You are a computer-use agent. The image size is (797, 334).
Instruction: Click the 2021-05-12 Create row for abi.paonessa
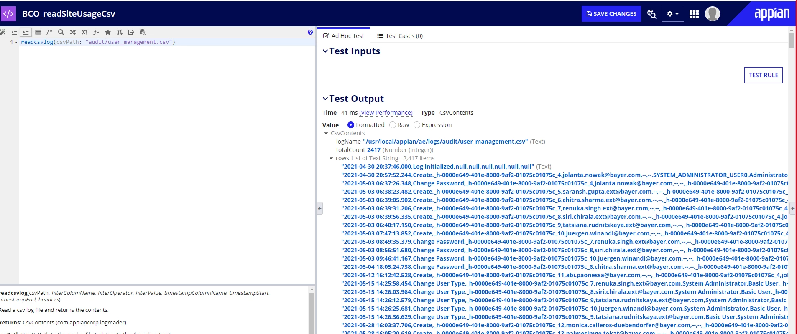[x=565, y=275]
